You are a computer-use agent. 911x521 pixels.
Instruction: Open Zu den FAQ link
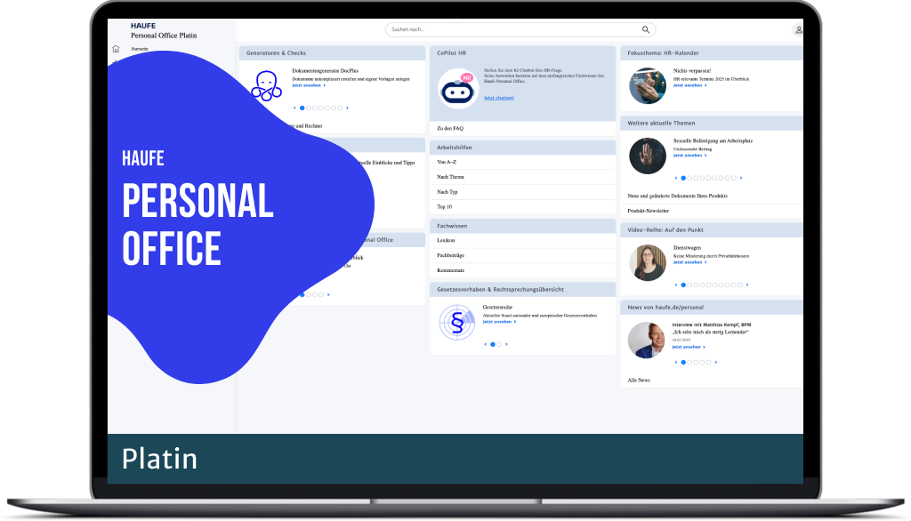(x=450, y=128)
